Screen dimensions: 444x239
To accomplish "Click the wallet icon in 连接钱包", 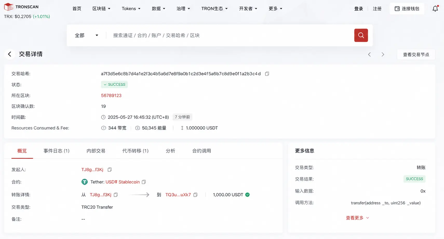I will click(x=397, y=9).
